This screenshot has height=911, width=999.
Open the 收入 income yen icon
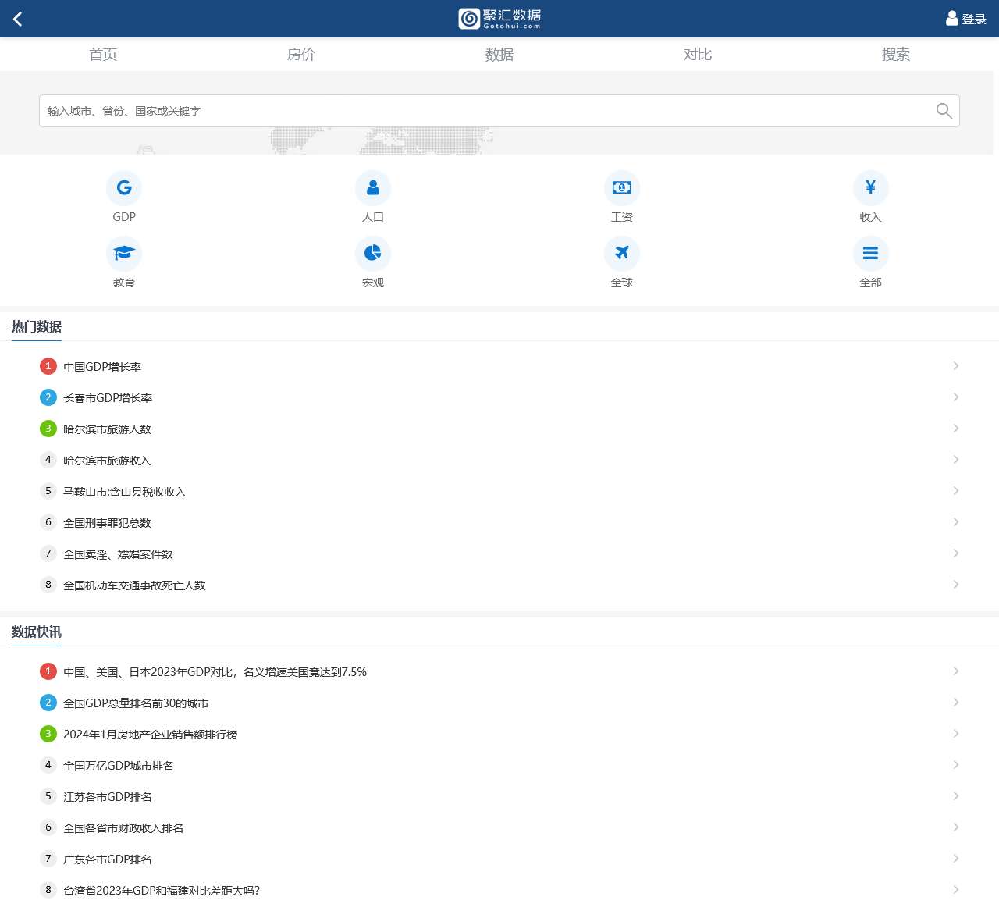[x=870, y=188]
